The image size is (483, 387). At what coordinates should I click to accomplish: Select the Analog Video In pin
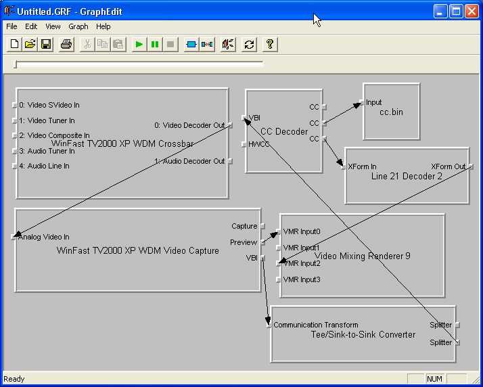coord(14,237)
